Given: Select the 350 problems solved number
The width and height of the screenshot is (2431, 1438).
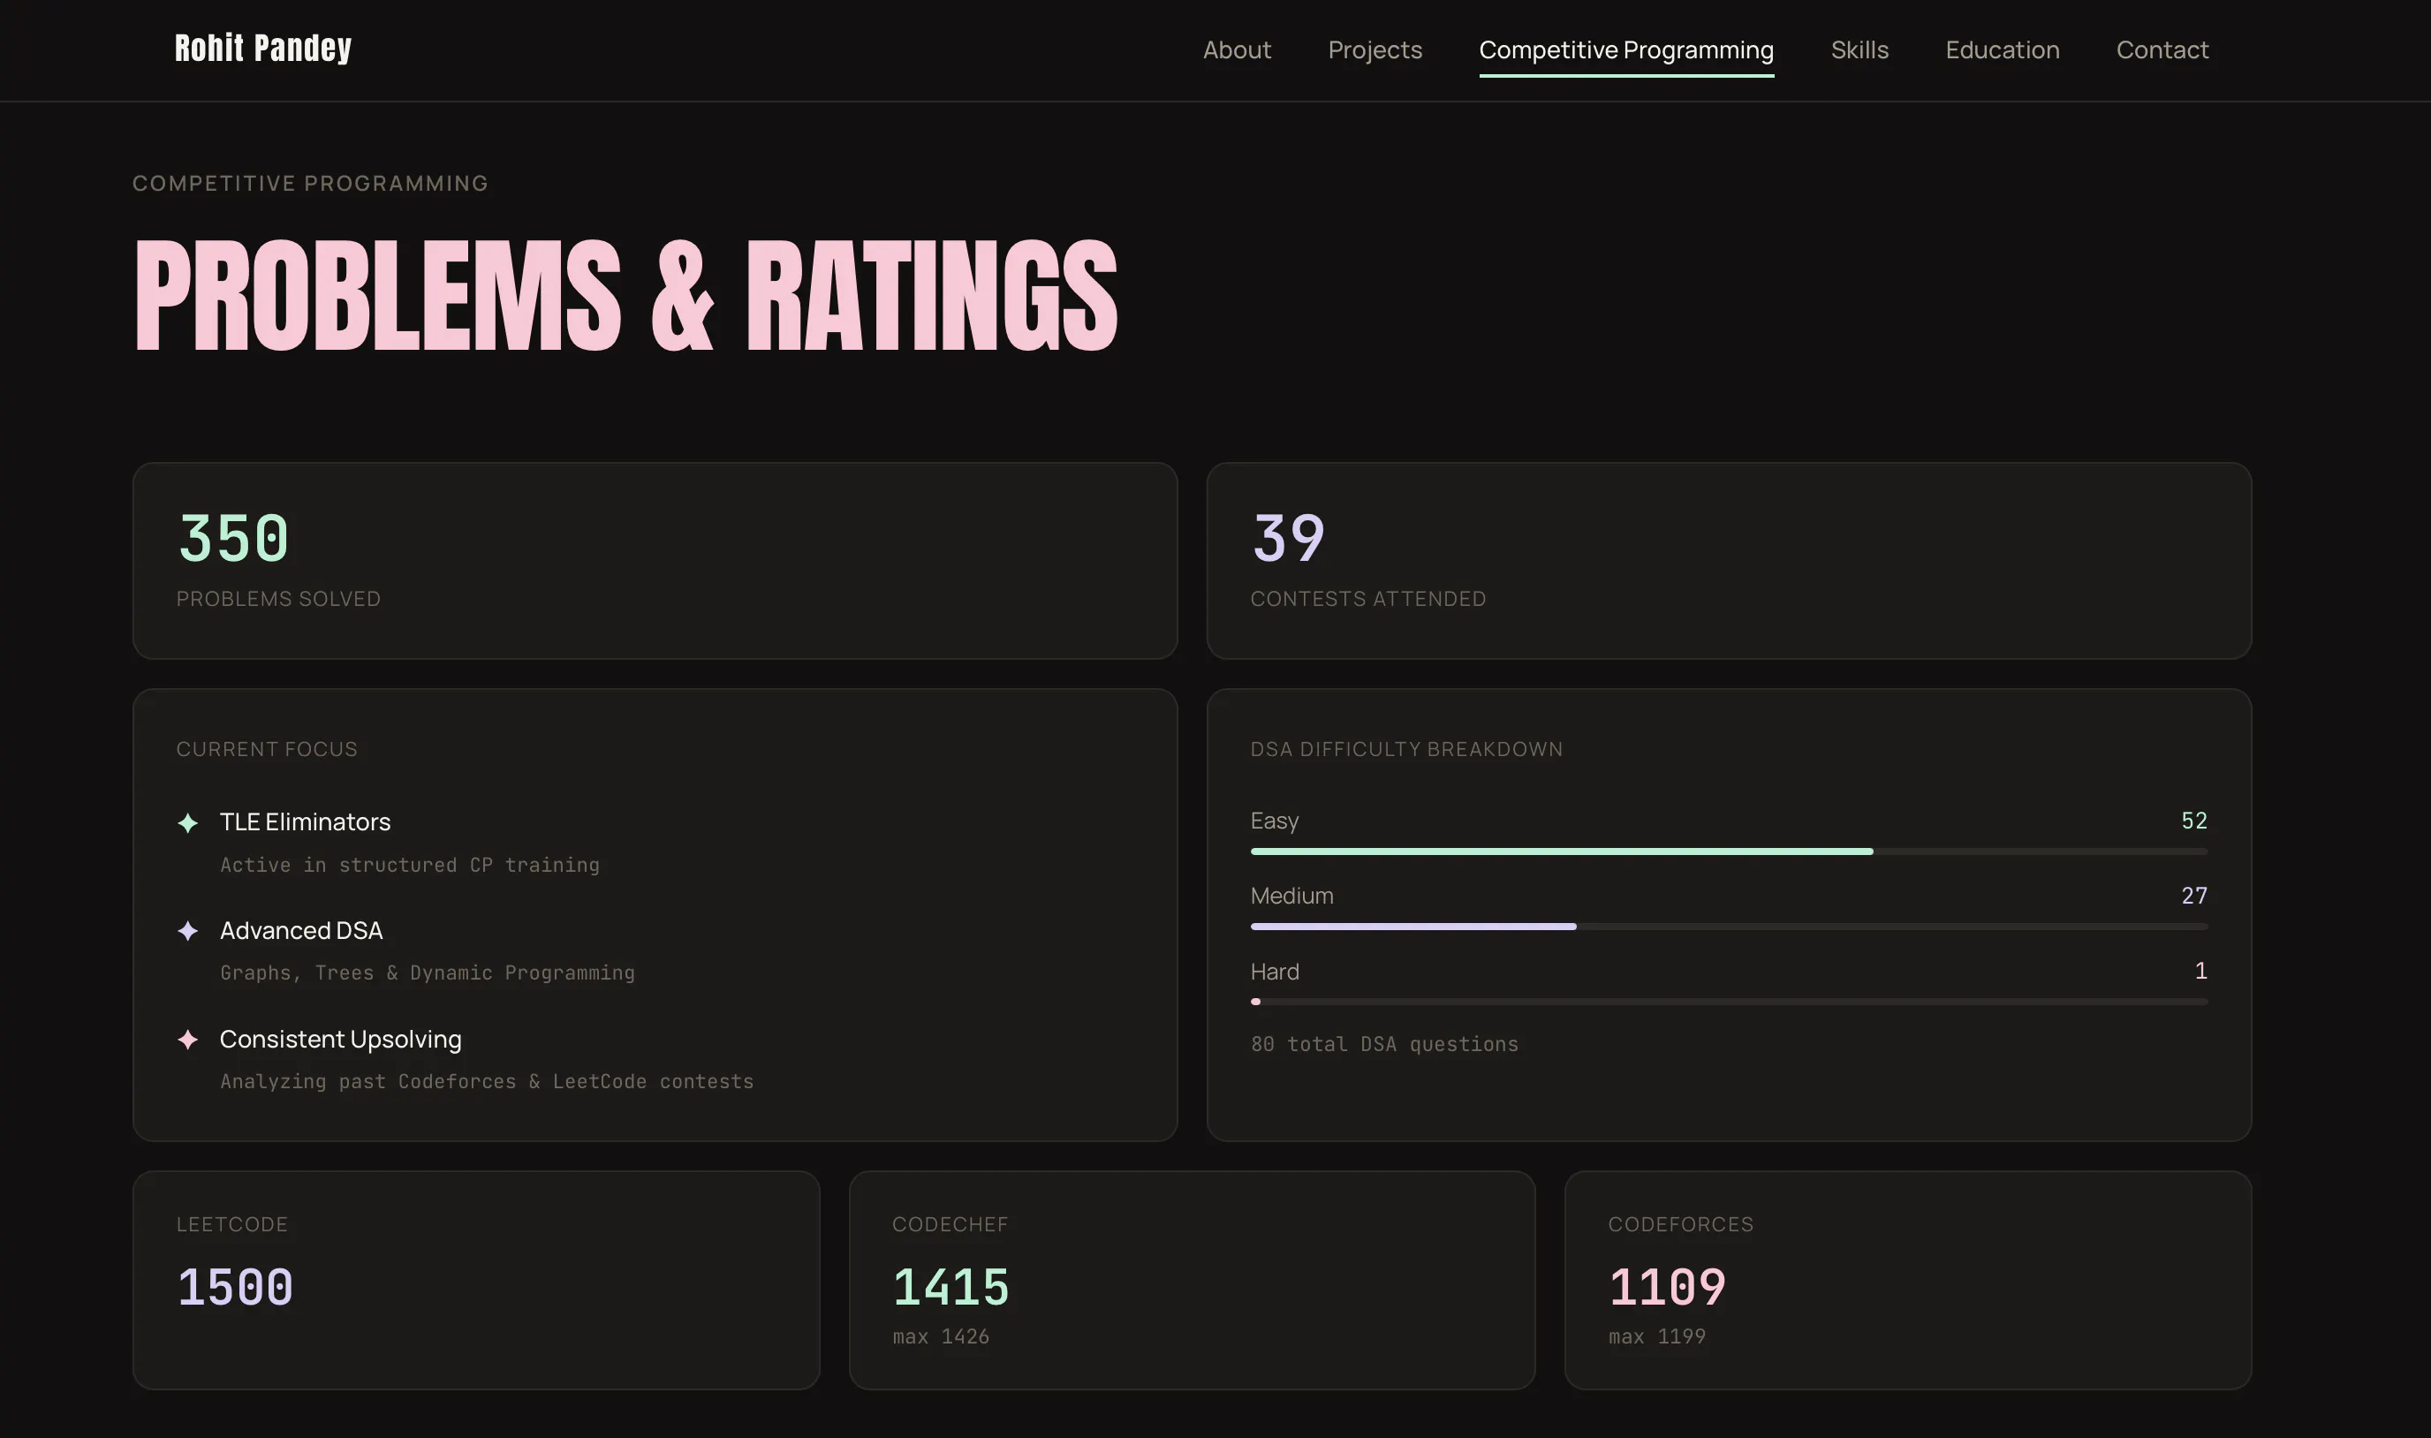Looking at the screenshot, I should click(233, 539).
